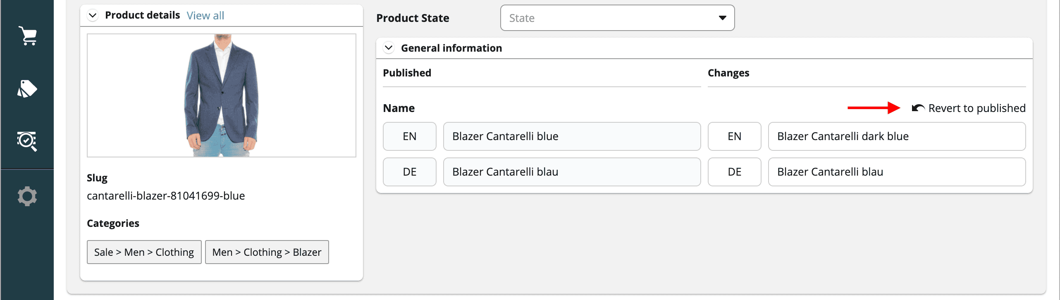The image size is (1060, 300).
Task: Click the EN language tag under Changes
Action: (x=734, y=136)
